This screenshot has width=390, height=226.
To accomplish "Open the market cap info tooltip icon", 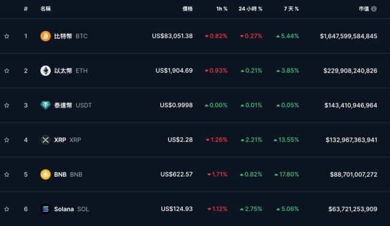I will point(374,9).
